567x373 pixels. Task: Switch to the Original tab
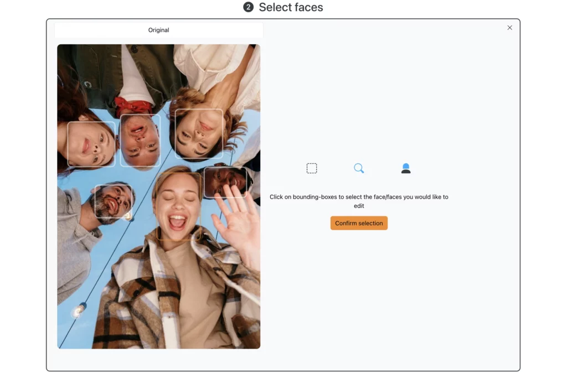click(158, 30)
